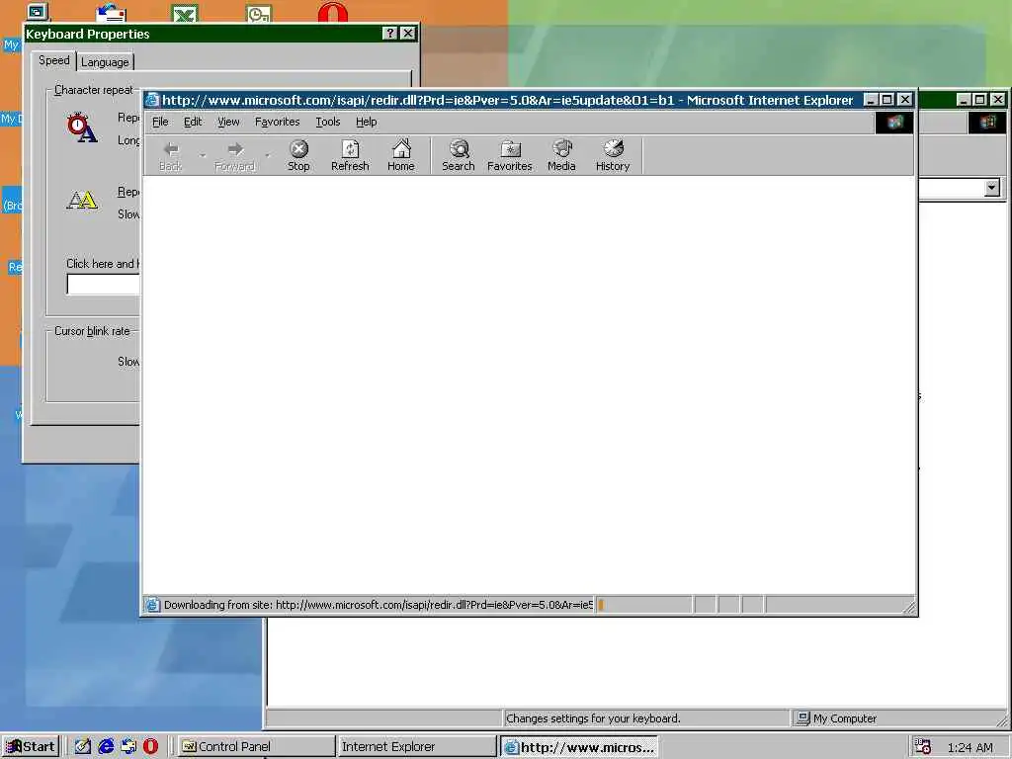Click the repeat delay clock icon in Keyboard Properties

[x=81, y=127]
